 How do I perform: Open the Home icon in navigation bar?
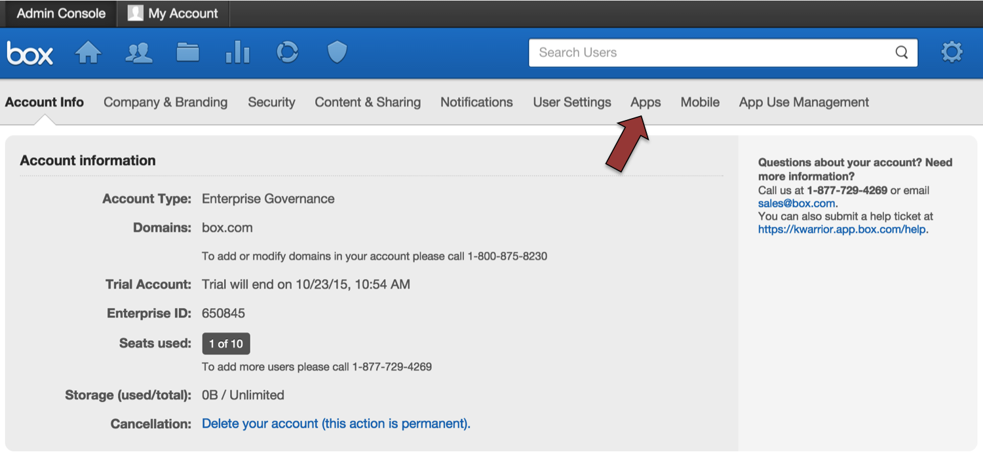[x=88, y=52]
